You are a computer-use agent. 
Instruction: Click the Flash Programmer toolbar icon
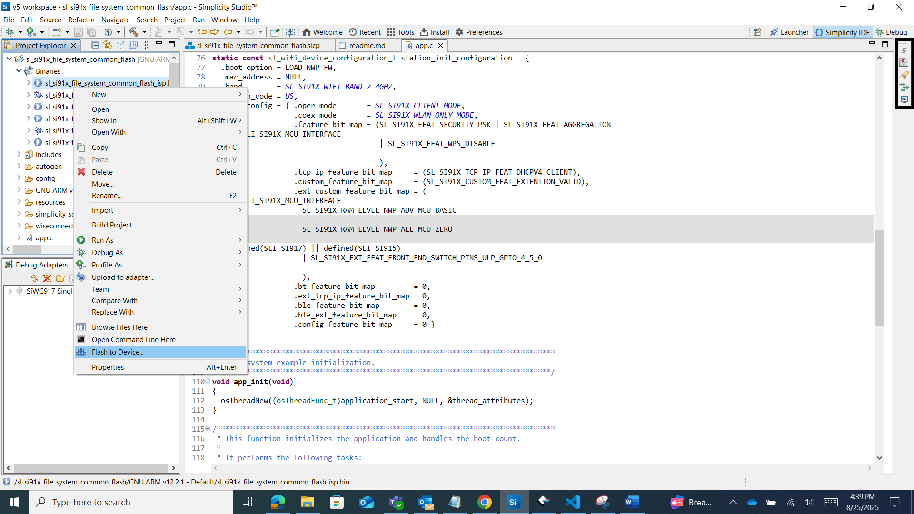290,32
